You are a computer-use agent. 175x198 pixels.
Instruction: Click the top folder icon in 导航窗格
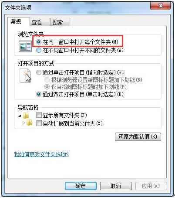click(26, 116)
